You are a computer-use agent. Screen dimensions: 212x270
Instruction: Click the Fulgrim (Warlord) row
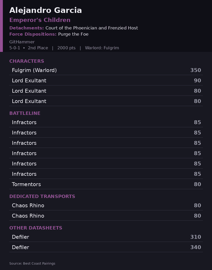click(106, 70)
